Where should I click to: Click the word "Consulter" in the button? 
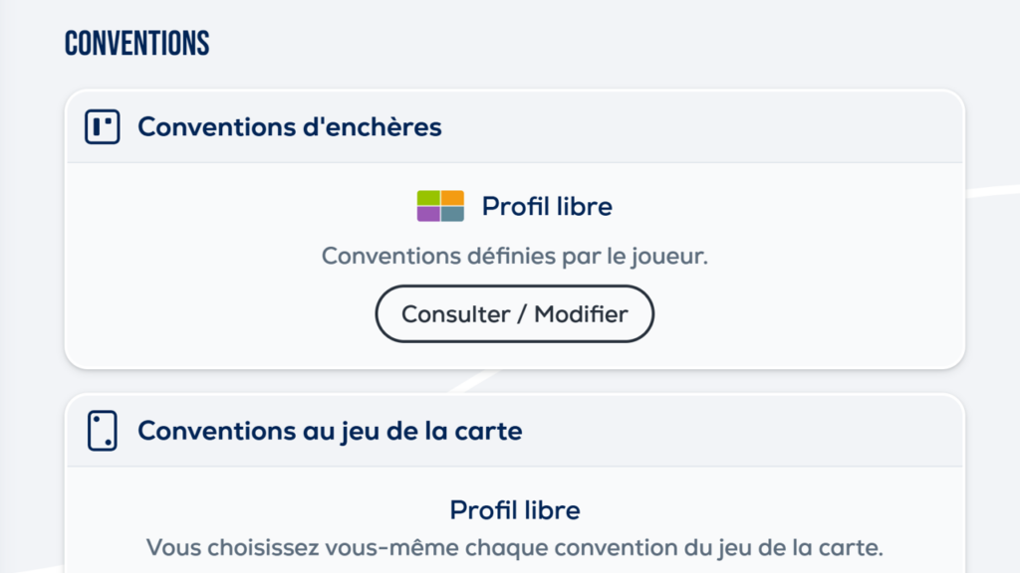point(455,314)
